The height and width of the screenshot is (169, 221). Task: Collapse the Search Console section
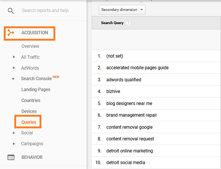point(13,79)
